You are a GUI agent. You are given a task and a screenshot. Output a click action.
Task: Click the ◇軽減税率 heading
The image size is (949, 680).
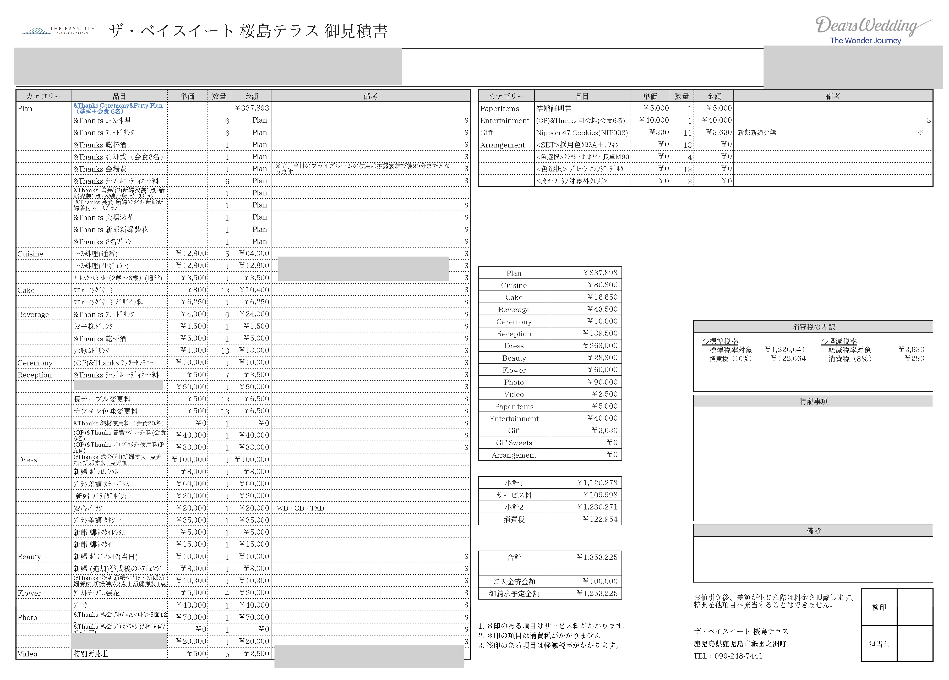pyautogui.click(x=838, y=341)
